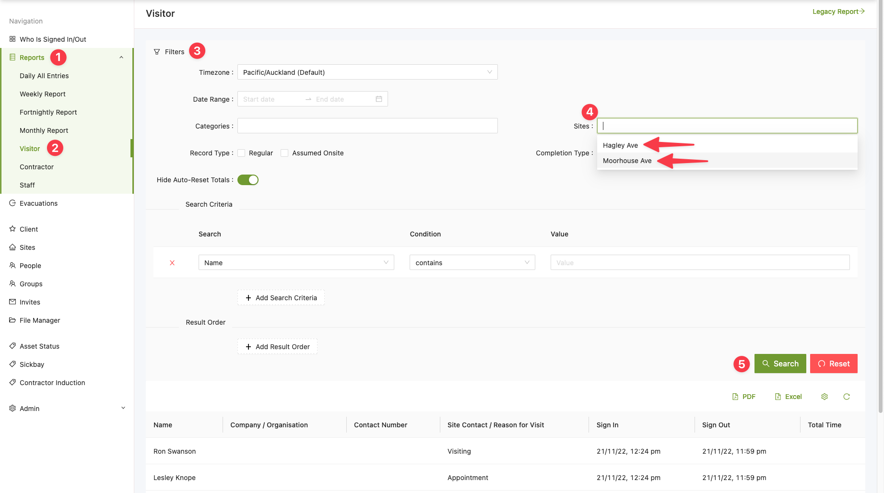
Task: Export results to Excel
Action: point(788,397)
